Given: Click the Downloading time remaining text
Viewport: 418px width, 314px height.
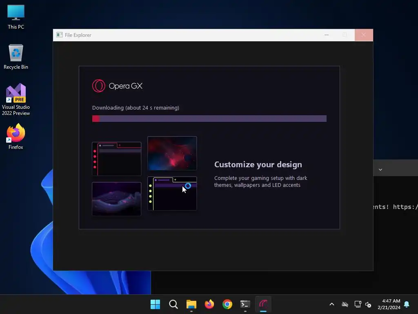Looking at the screenshot, I should [136, 108].
